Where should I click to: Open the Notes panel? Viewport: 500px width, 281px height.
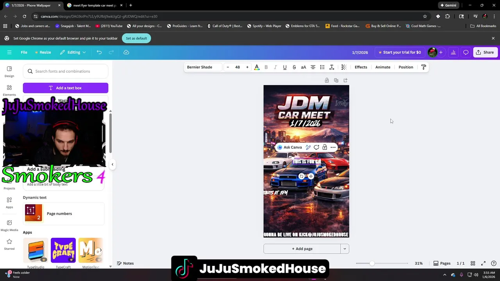pos(125,263)
